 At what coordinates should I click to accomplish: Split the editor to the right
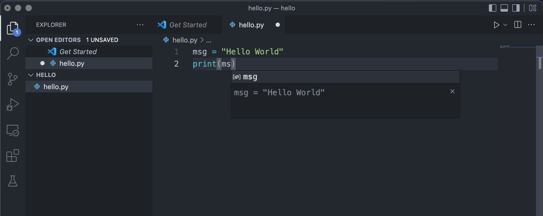coord(518,25)
